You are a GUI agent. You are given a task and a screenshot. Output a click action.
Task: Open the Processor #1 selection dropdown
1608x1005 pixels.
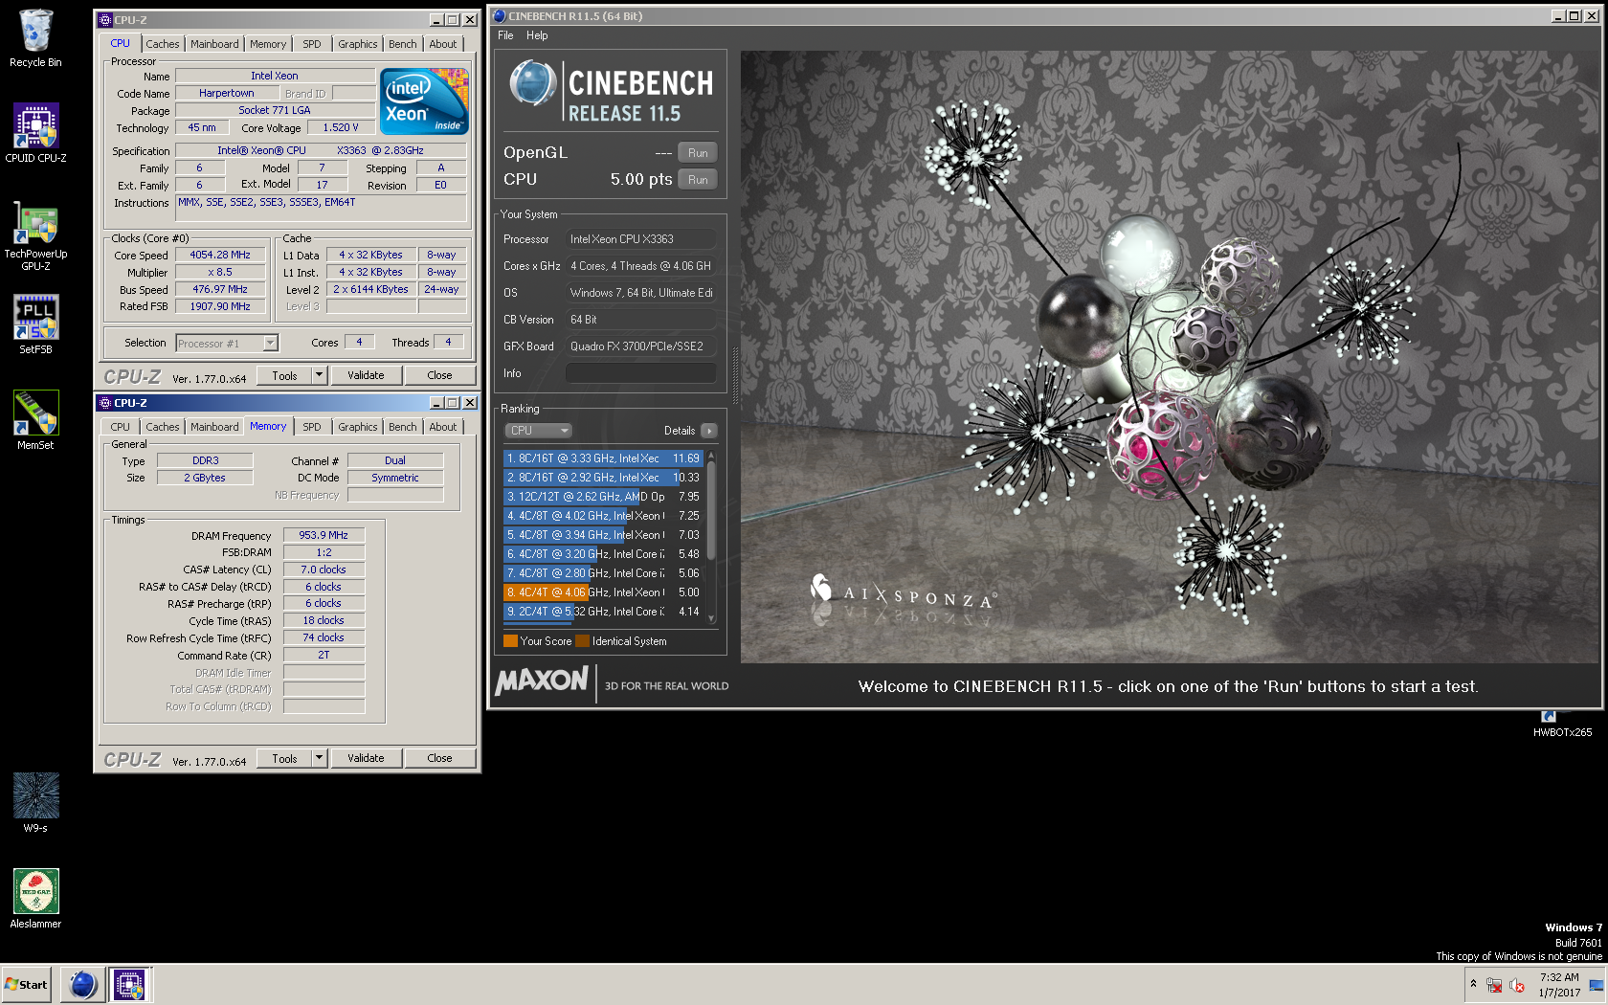227,343
